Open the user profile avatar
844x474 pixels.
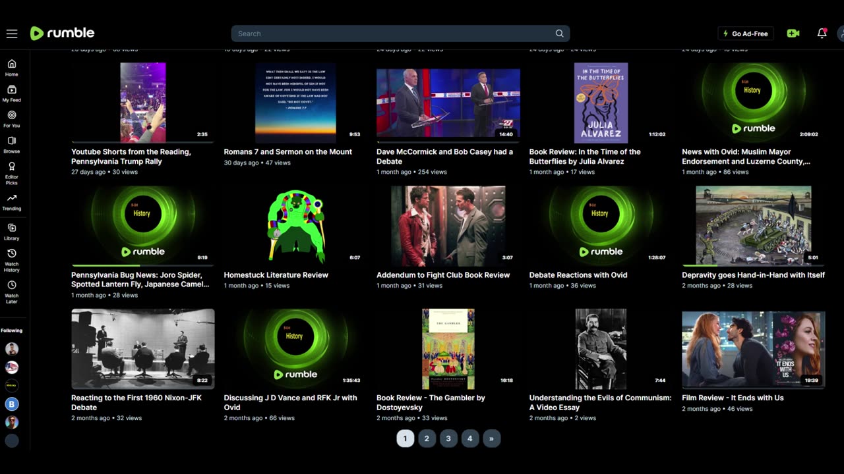pyautogui.click(x=841, y=34)
